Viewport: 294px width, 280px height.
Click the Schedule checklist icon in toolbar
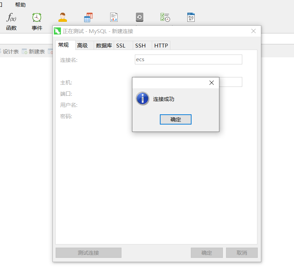(165, 18)
